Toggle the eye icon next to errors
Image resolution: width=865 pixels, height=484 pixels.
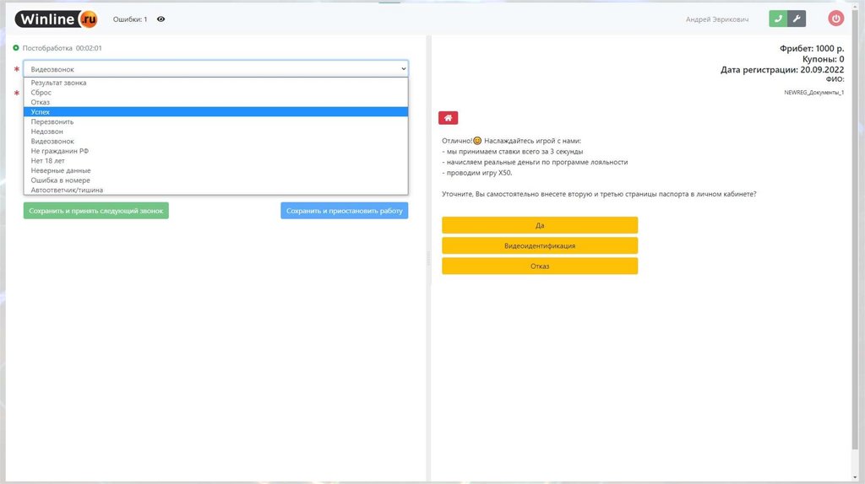click(x=161, y=19)
